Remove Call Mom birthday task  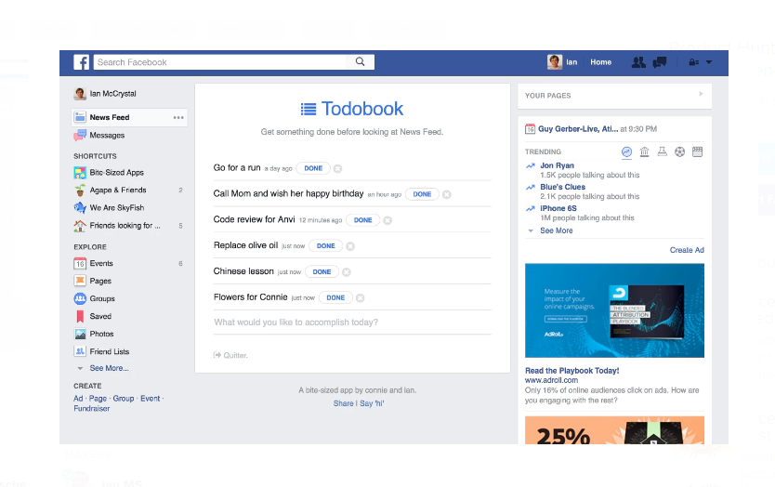tap(447, 194)
